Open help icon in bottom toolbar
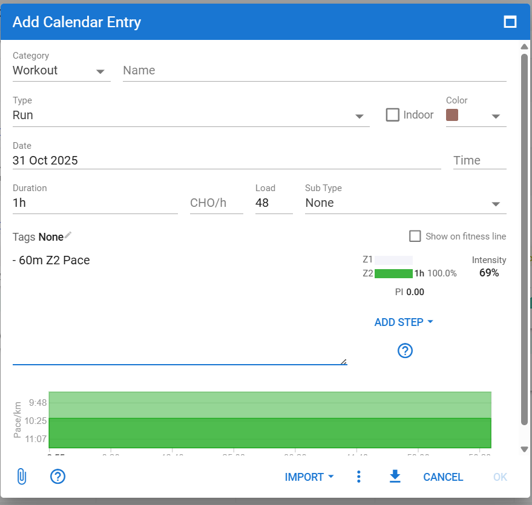This screenshot has width=532, height=505. pyautogui.click(x=57, y=477)
